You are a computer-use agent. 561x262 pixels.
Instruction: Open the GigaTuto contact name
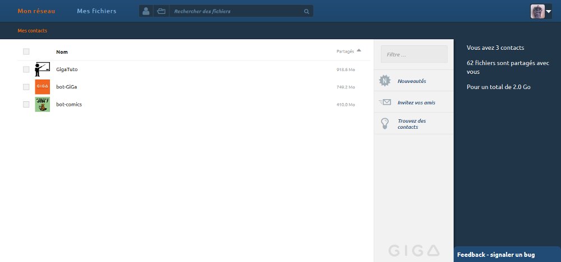tap(67, 69)
